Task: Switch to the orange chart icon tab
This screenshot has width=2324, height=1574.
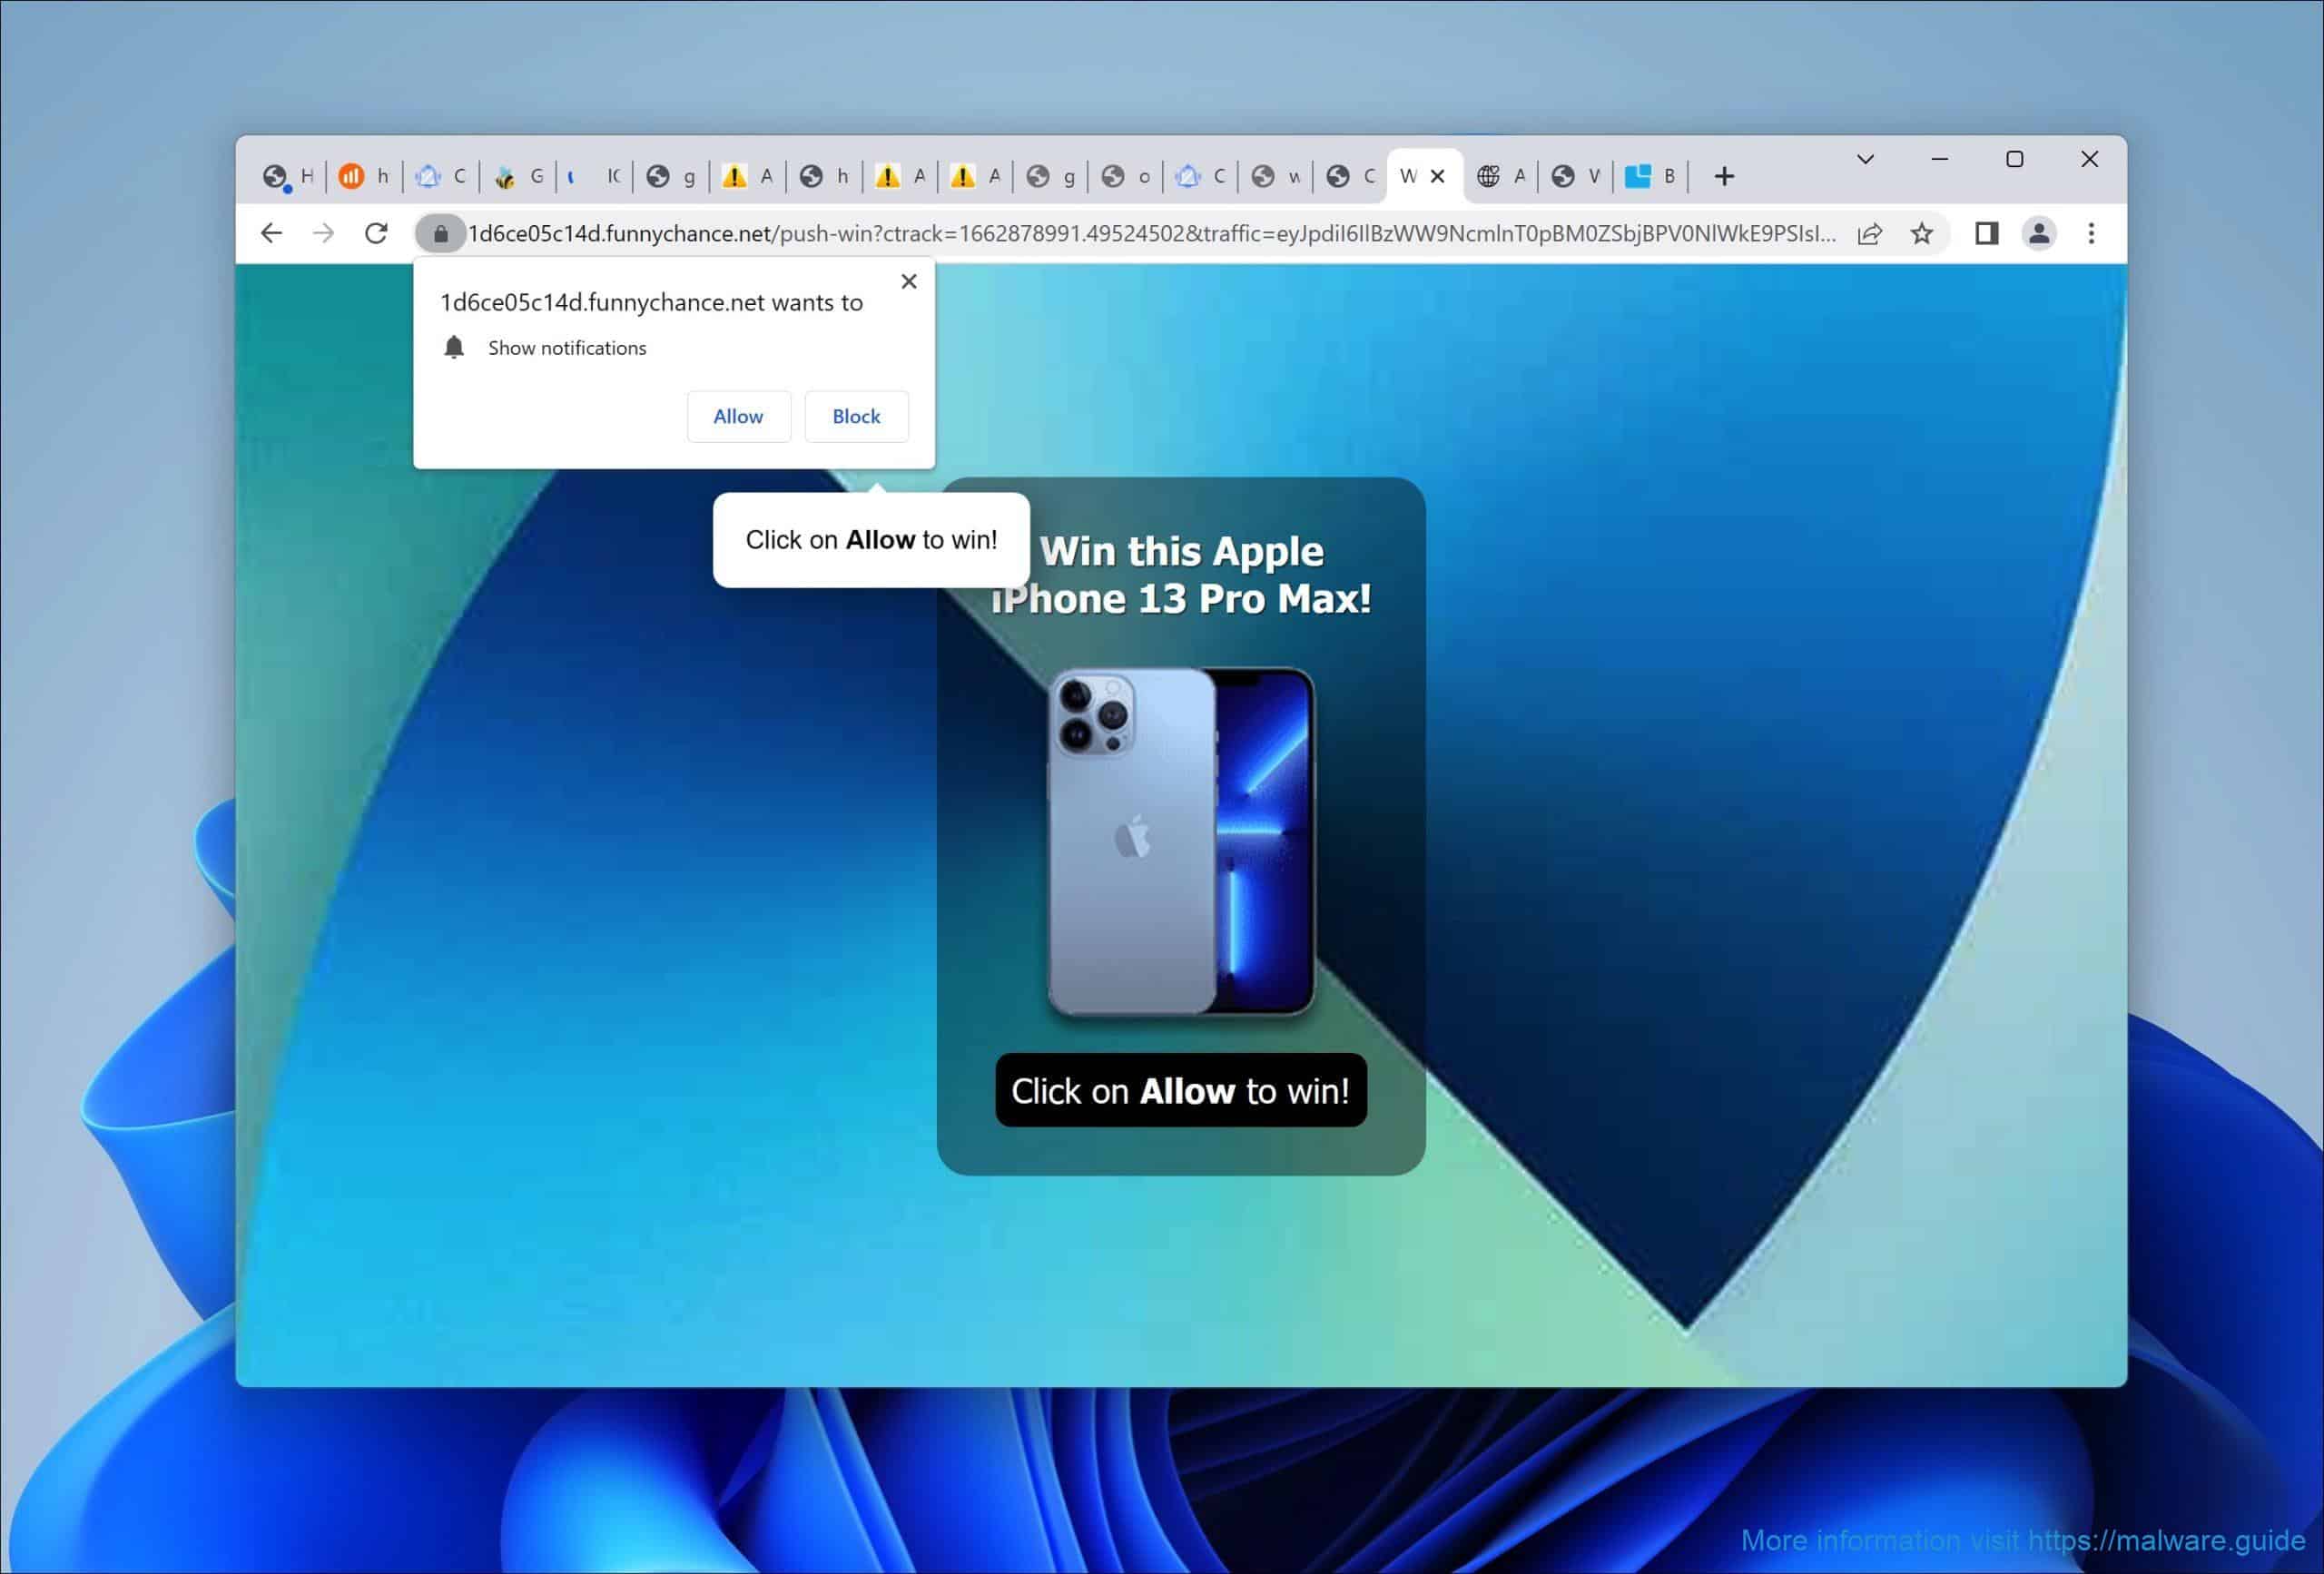Action: tap(363, 177)
